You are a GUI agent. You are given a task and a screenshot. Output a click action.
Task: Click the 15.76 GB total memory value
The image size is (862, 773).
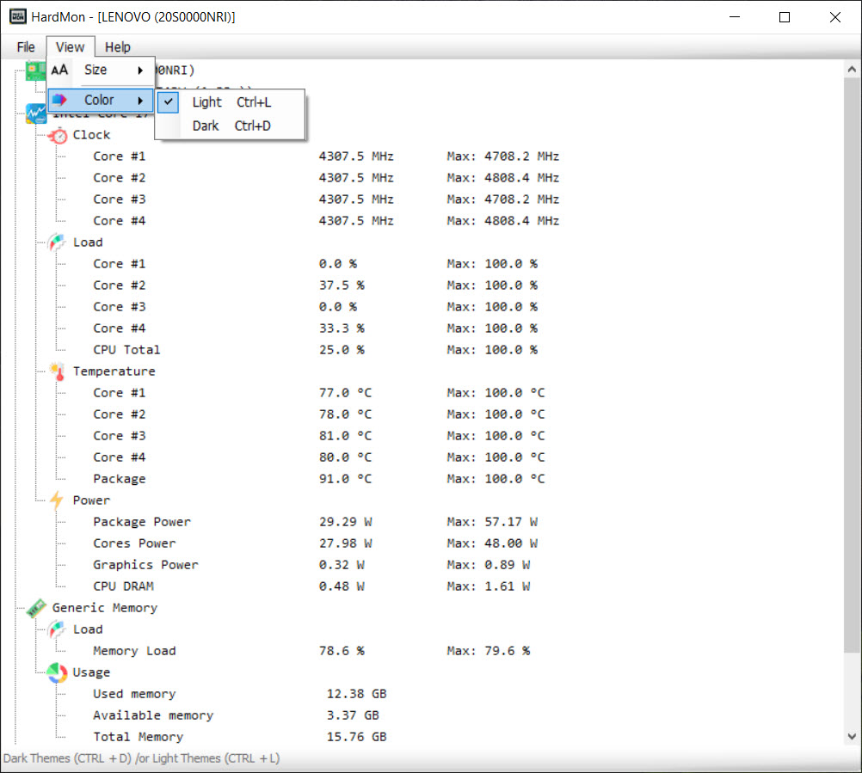pyautogui.click(x=357, y=737)
